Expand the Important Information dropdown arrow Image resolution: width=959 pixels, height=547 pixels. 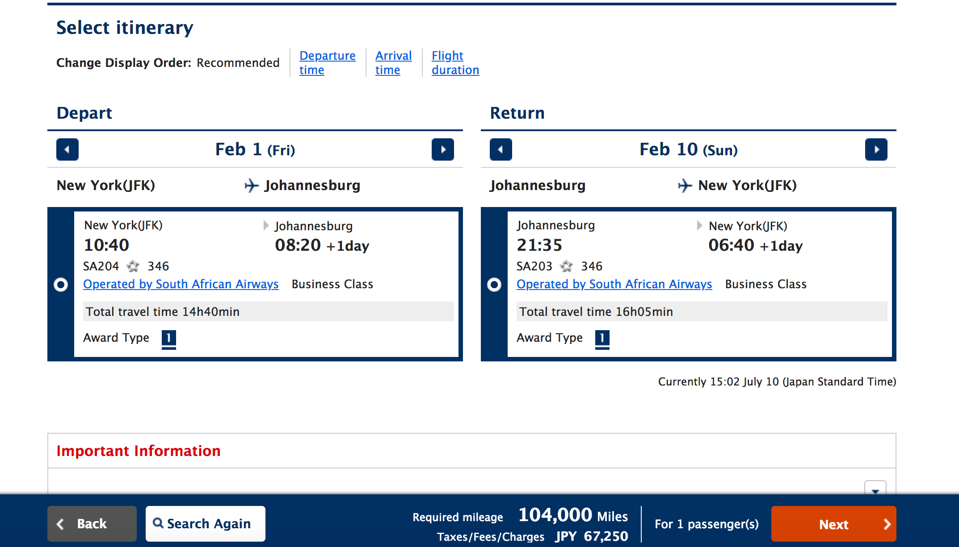(875, 489)
